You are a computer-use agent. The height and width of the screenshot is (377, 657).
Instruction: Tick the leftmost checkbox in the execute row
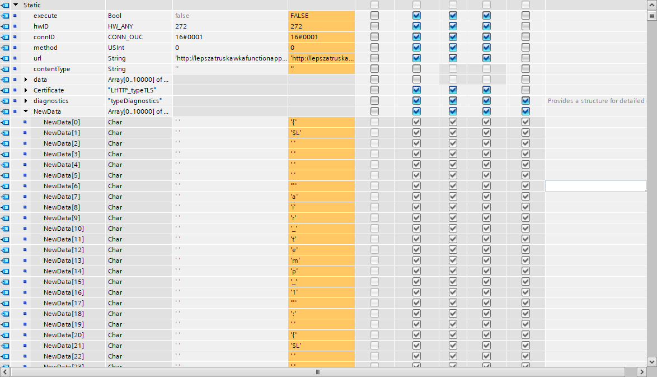point(374,16)
